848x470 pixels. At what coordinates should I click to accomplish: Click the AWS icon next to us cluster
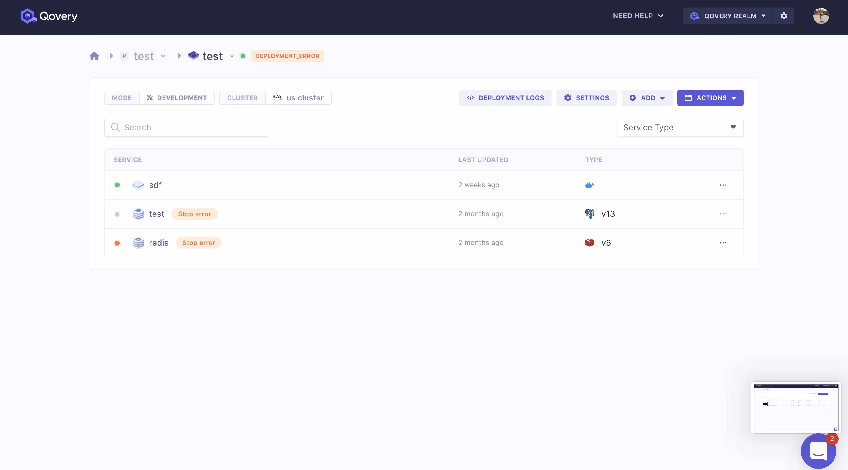(x=277, y=97)
